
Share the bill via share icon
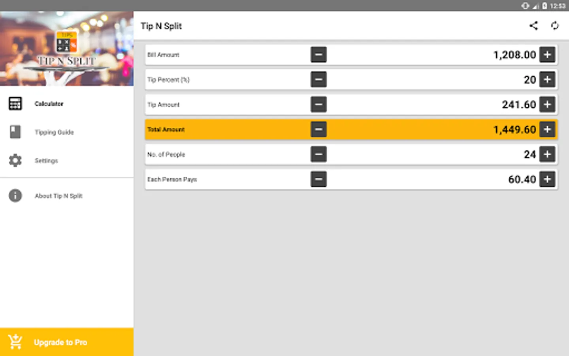point(533,26)
